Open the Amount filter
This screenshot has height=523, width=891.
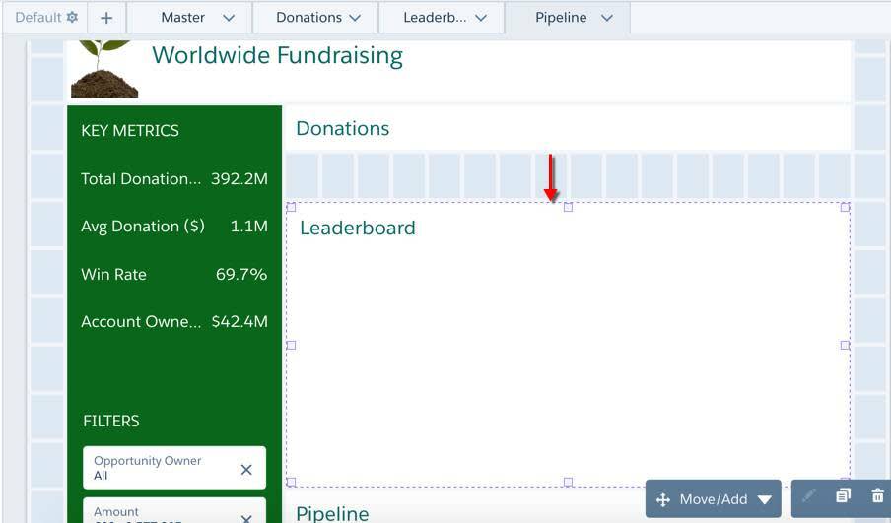[x=174, y=510]
